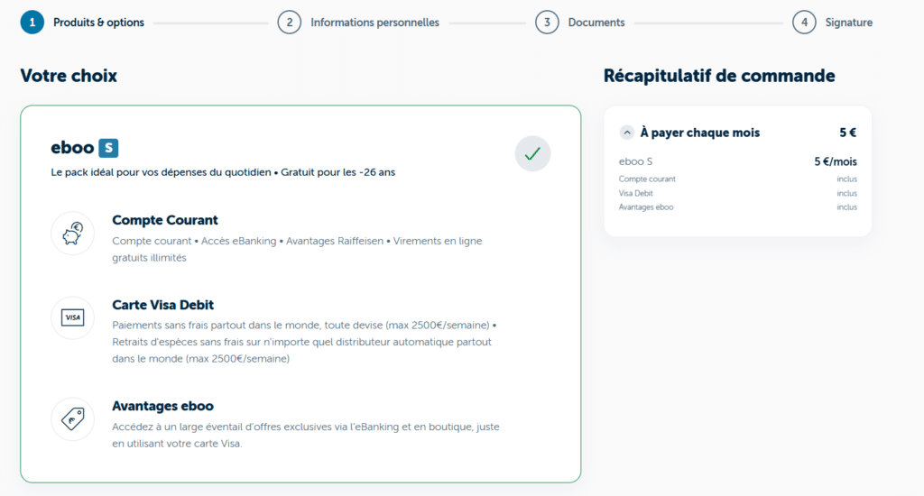
Task: Click the step 3 circle icon
Action: pyautogui.click(x=547, y=23)
